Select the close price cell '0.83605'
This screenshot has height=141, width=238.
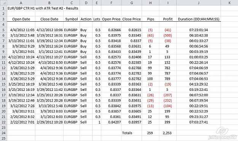[132, 111]
